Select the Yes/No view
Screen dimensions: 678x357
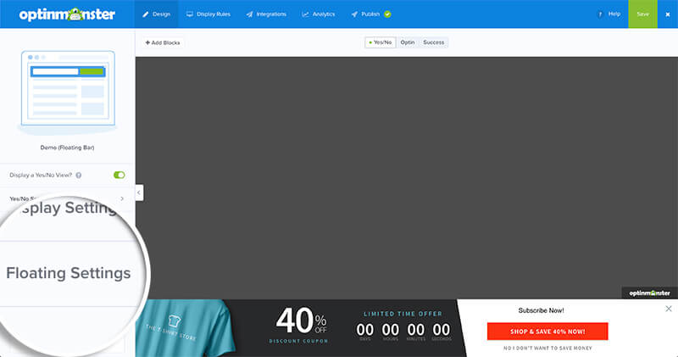(x=380, y=42)
